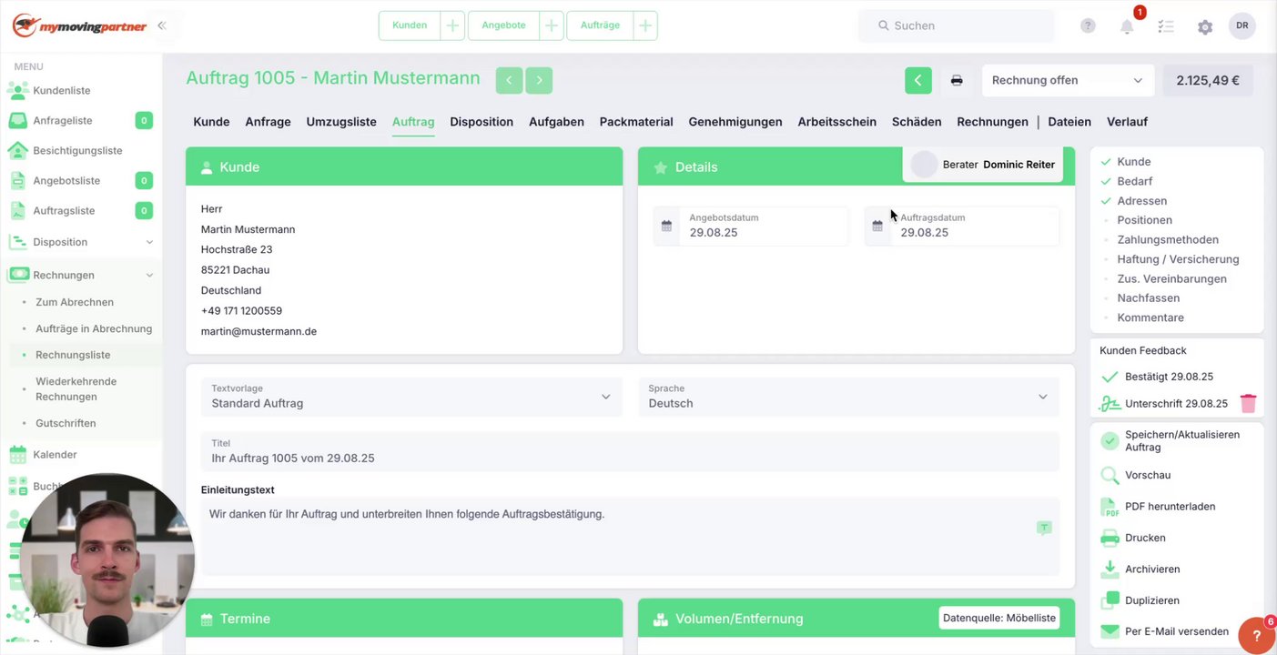Open the help question mark icon
The image size is (1277, 655).
[x=1088, y=26]
